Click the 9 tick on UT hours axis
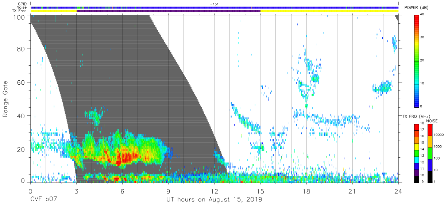The height and width of the screenshot is (207, 448). pos(168,191)
